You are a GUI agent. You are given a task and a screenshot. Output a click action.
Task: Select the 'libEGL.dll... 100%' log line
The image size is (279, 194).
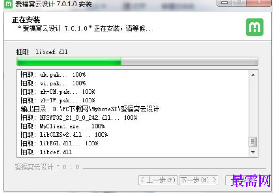click(x=59, y=143)
